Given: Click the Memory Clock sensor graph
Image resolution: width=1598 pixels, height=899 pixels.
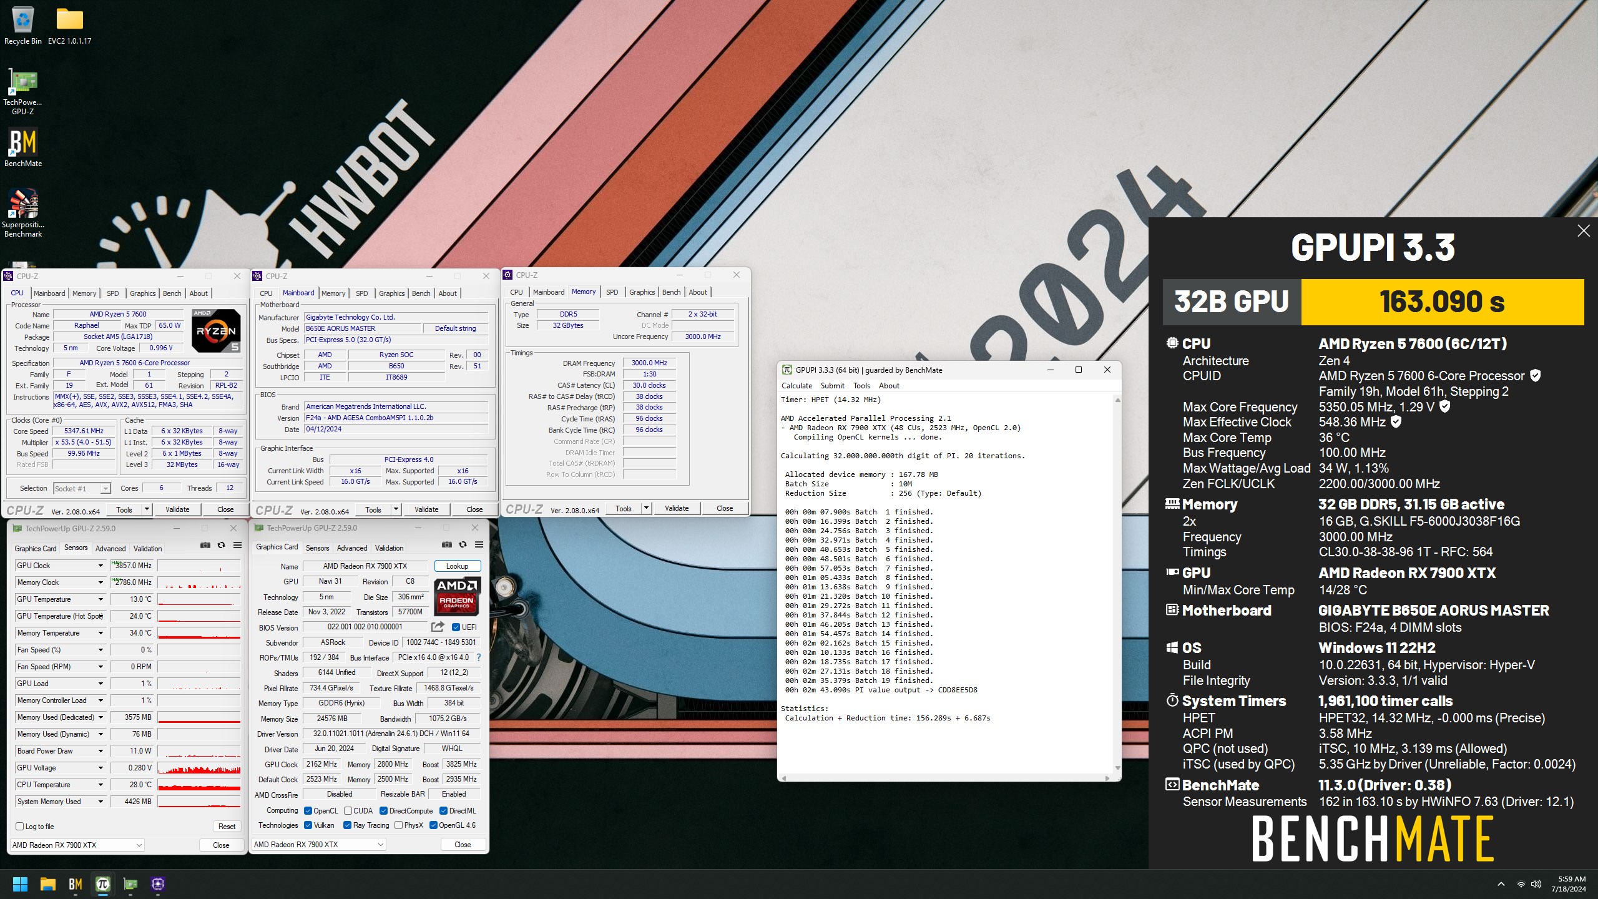Looking at the screenshot, I should 199,582.
